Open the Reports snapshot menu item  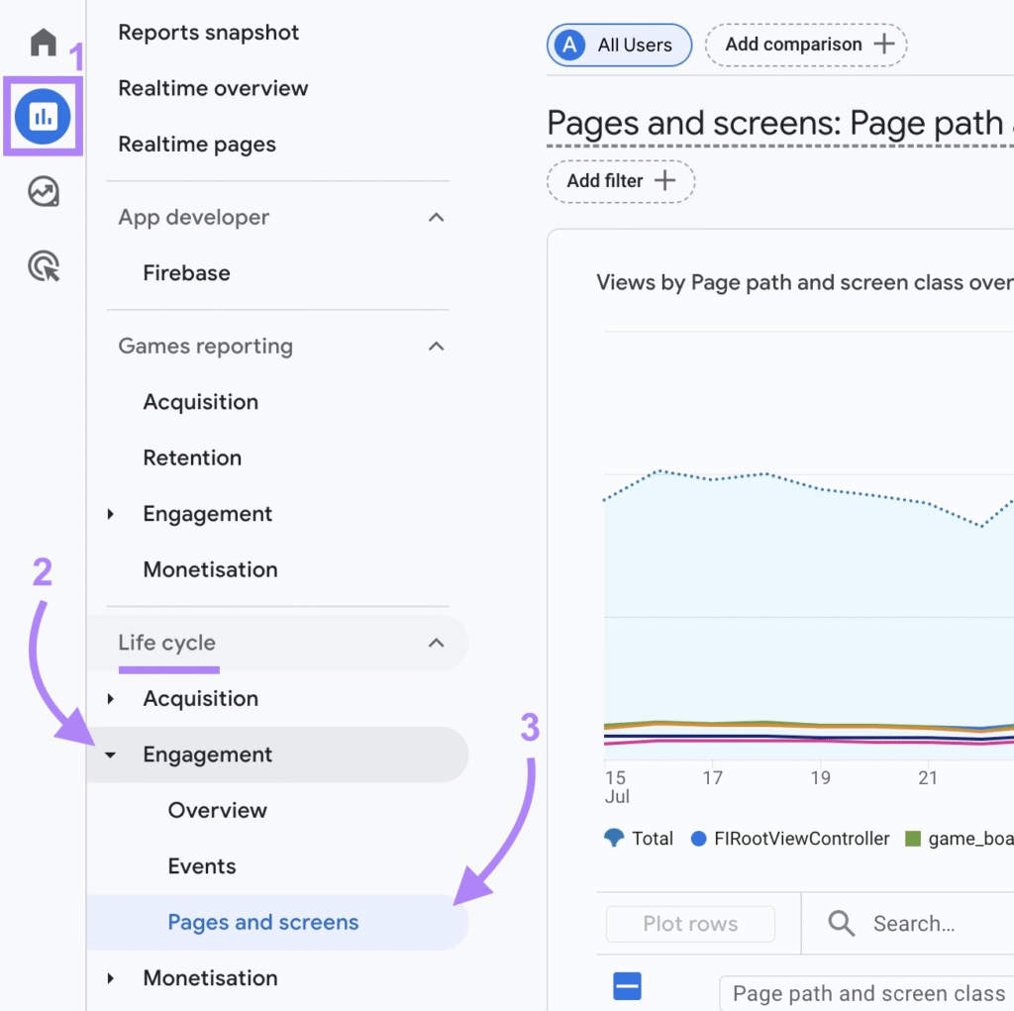208,33
